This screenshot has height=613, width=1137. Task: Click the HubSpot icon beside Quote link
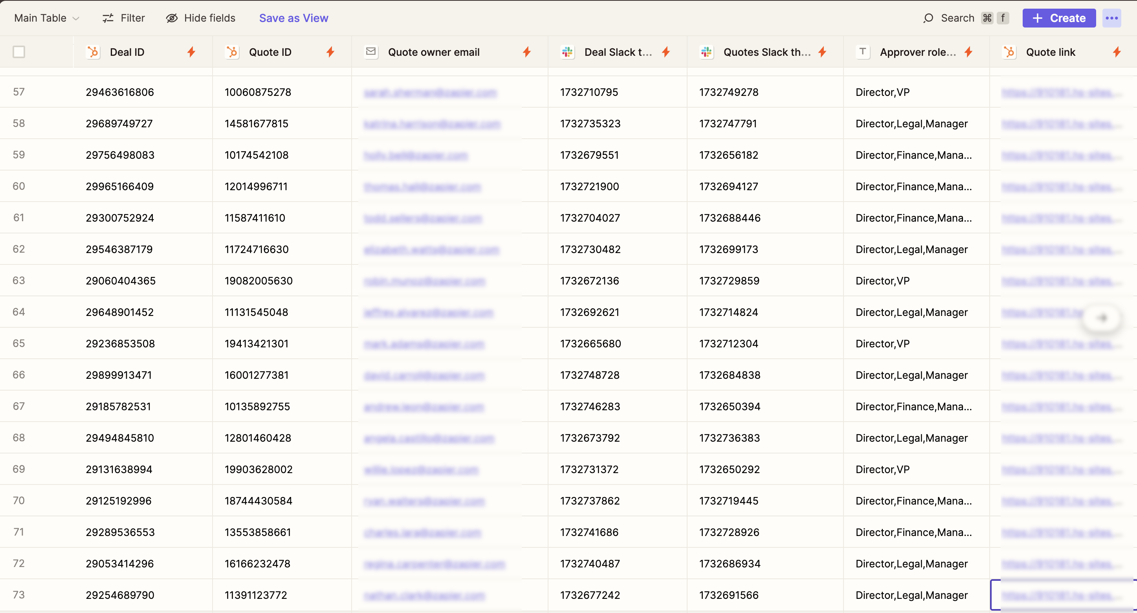(x=1009, y=52)
